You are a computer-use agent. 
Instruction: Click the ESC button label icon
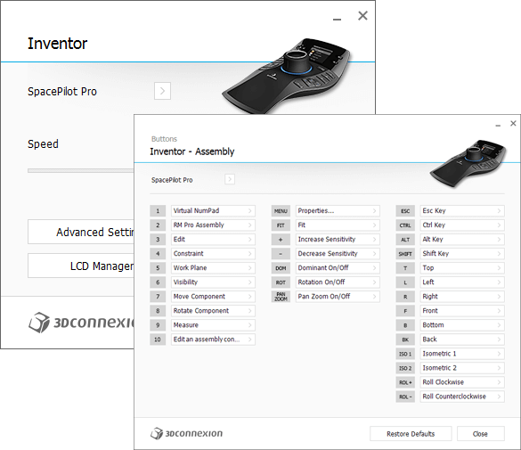405,211
